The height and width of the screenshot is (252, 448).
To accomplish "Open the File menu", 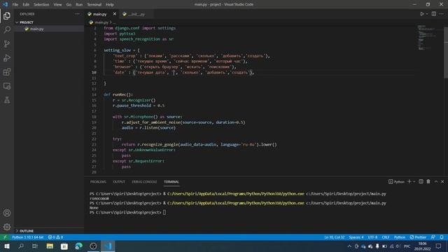I will tap(15, 4).
